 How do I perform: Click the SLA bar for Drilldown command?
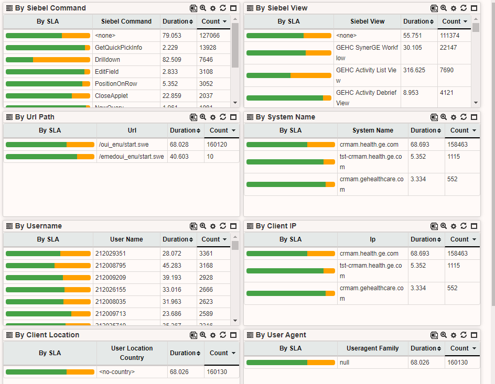pyautogui.click(x=48, y=60)
